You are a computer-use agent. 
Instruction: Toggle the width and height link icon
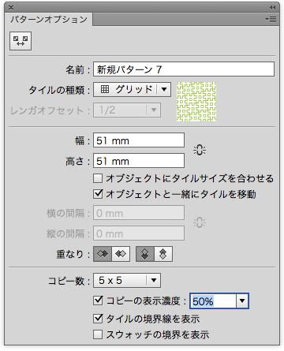coord(200,150)
